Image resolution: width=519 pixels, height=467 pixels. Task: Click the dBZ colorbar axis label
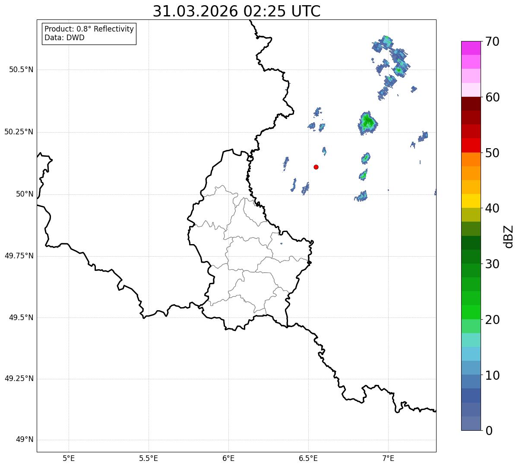pyautogui.click(x=509, y=236)
